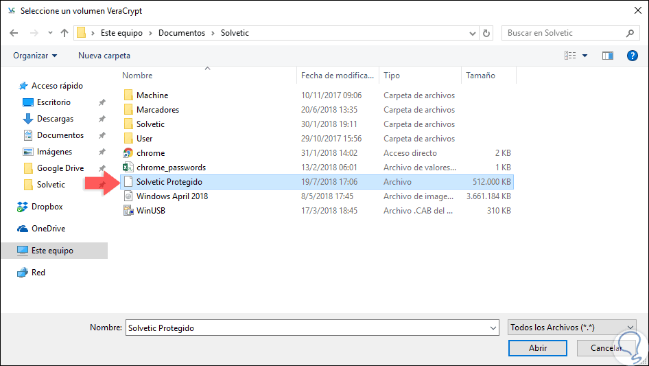Click the 'Windows April 2018' disc image icon

[x=128, y=196]
